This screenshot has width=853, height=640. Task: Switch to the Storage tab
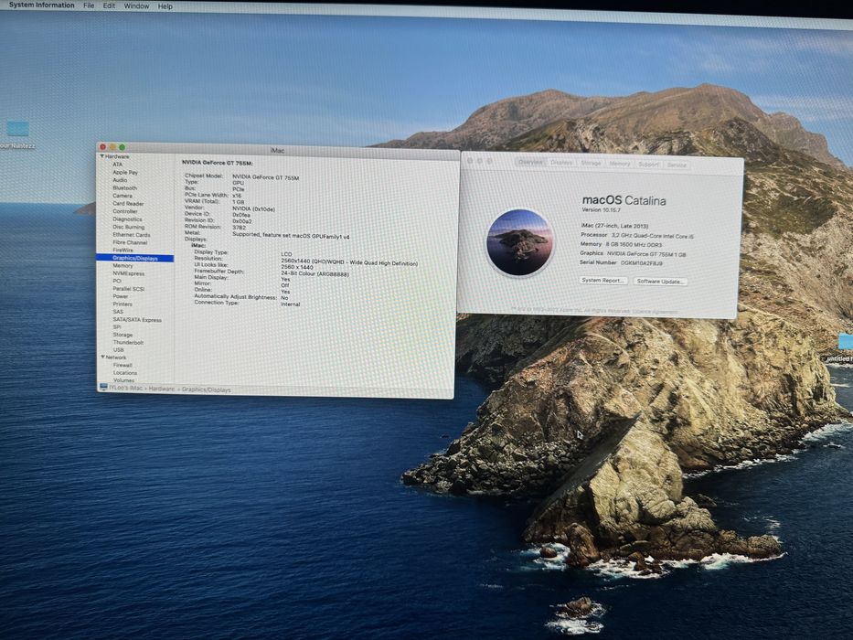(591, 164)
